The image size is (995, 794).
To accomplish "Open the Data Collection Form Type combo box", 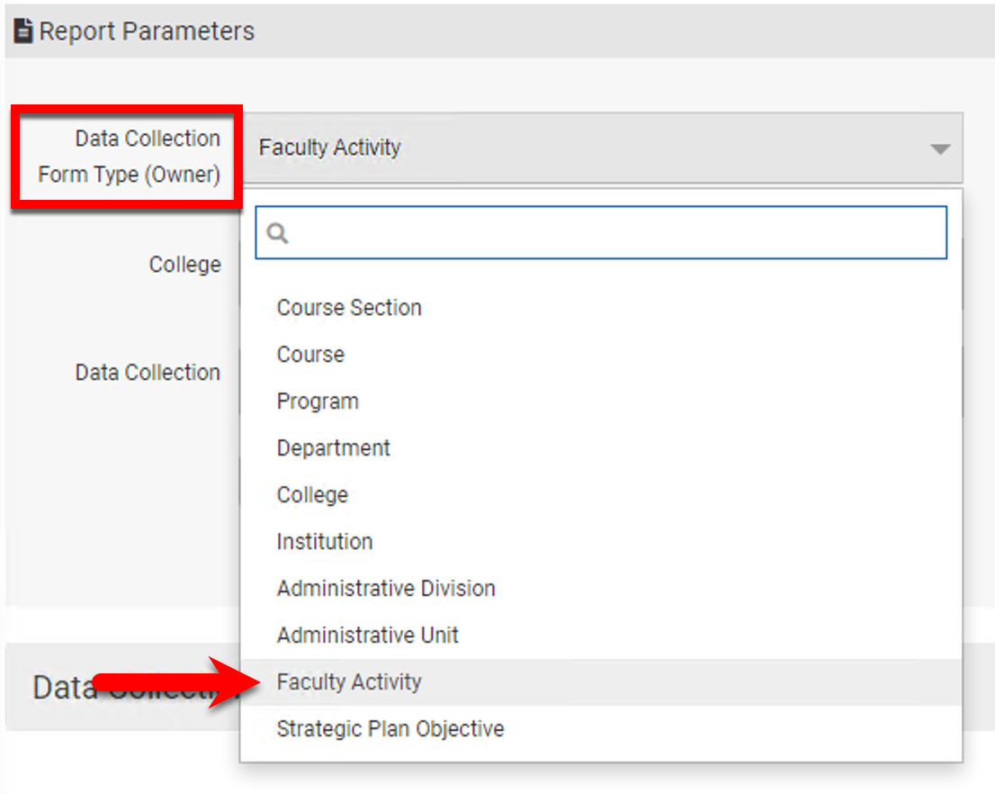I will [x=594, y=149].
